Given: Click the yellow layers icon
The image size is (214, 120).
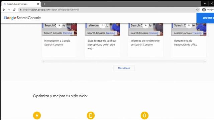Looking at the screenshot, I should (x=144, y=115).
